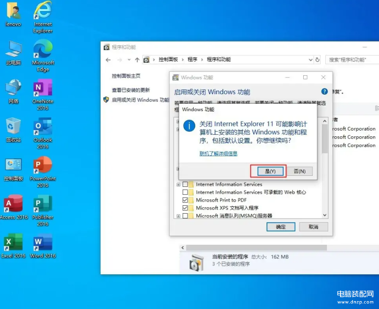Check Microsoft 消息队列(MSMQ)服务器 checkbox
Screen dimensions: 379x309
click(185, 215)
